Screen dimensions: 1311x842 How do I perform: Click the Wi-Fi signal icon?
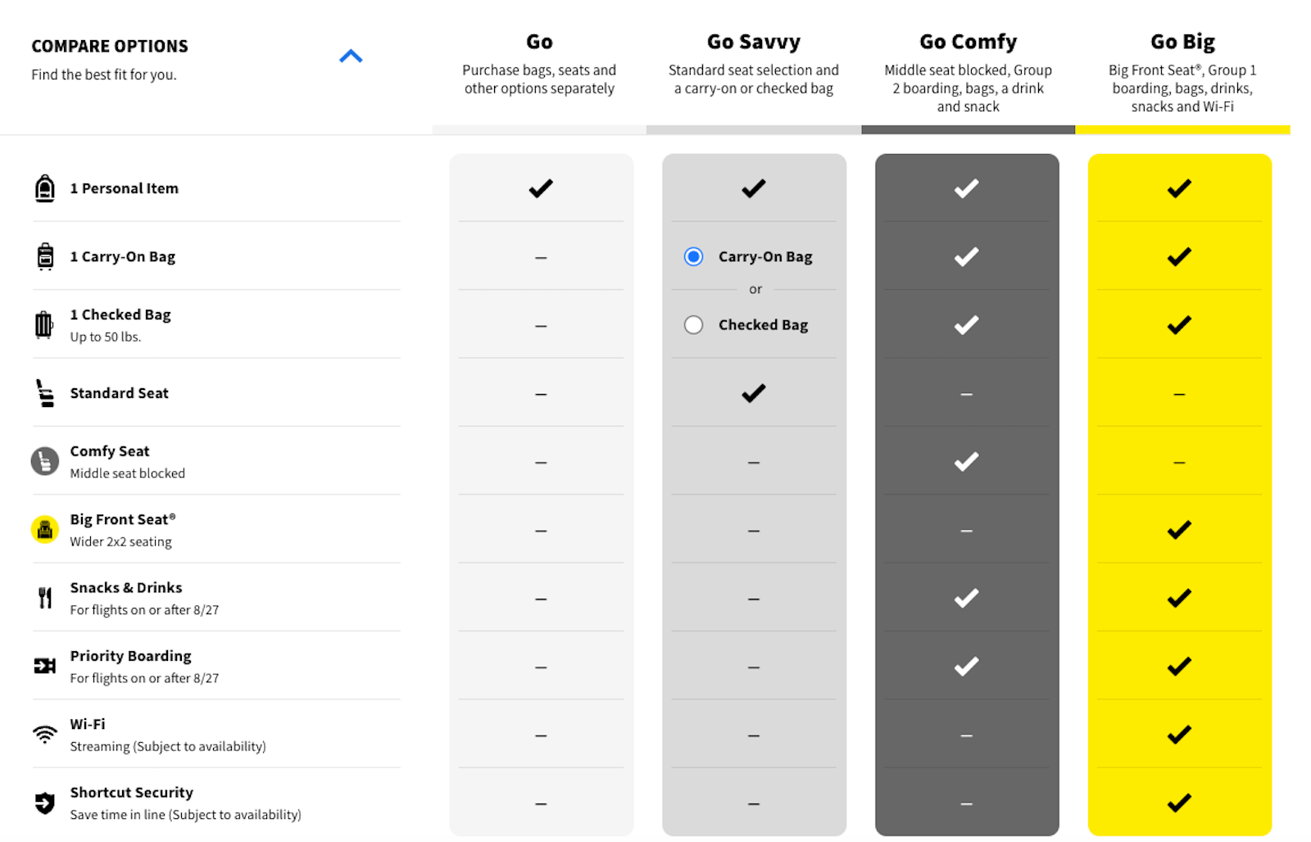pos(45,734)
